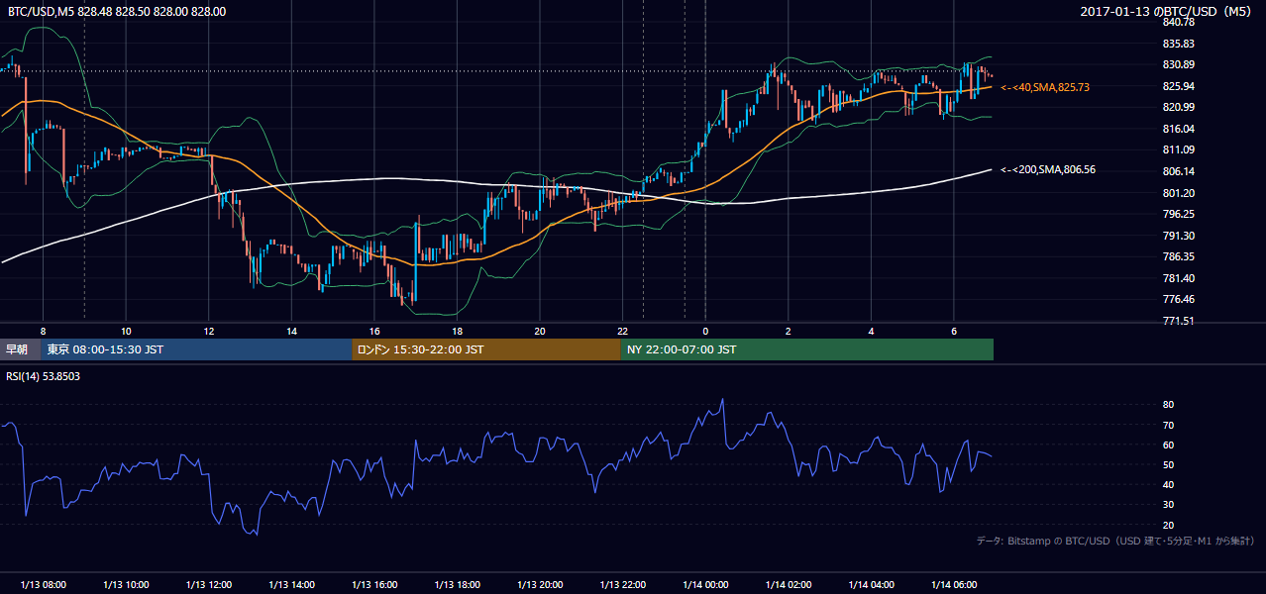Click price axis value 835.83
The height and width of the screenshot is (594, 1266).
(x=1179, y=44)
